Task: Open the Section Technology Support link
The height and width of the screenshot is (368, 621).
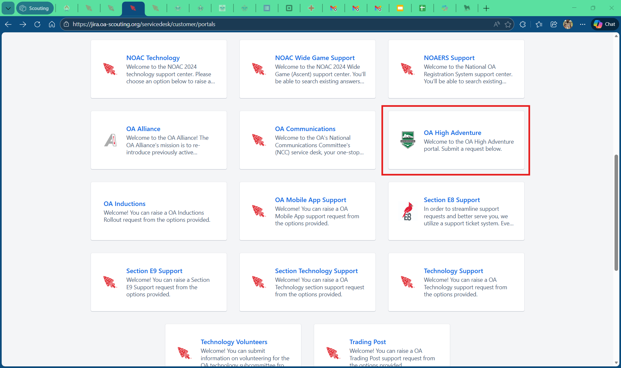Action: [x=316, y=271]
